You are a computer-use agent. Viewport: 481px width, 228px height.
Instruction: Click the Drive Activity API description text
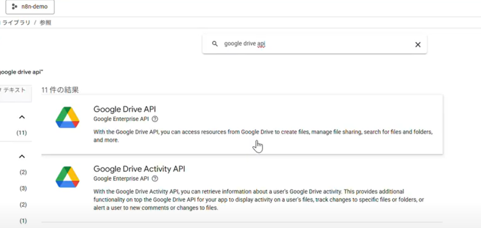259,199
